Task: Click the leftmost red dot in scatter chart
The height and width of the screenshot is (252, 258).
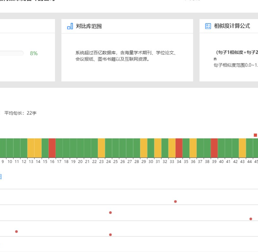Action: (x=17, y=232)
